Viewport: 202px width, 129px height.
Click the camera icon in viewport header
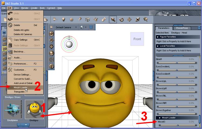(51, 27)
